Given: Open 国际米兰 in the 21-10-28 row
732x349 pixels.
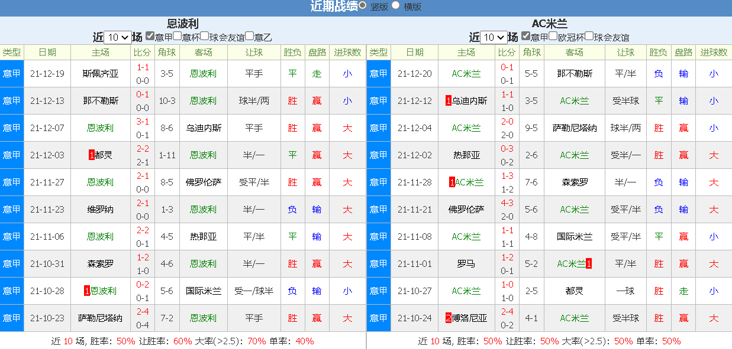Looking at the screenshot, I should (x=204, y=291).
